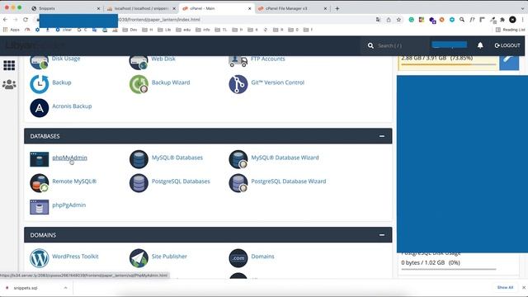The width and height of the screenshot is (528, 297).
Task: Bookmark this page with star icon
Action: (398, 20)
